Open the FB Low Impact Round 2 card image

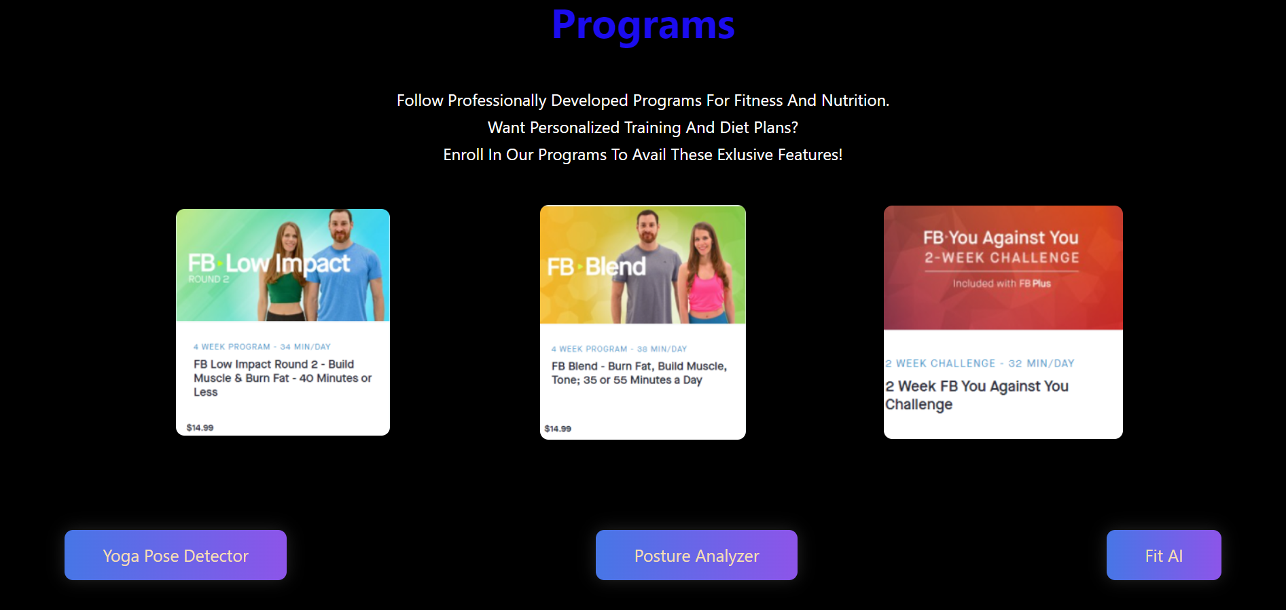tap(283, 265)
